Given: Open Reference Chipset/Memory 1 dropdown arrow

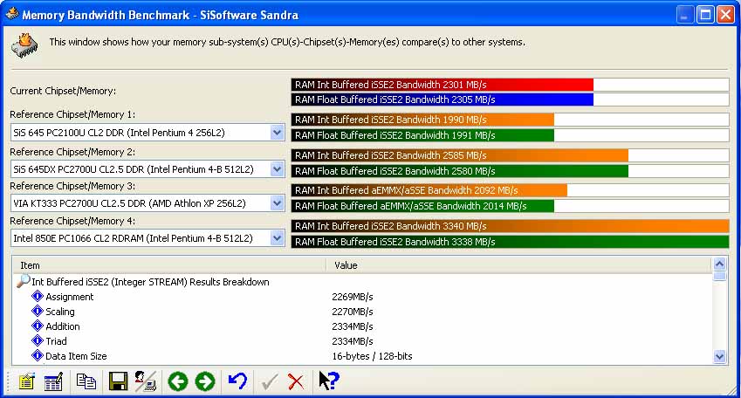Looking at the screenshot, I should click(277, 133).
